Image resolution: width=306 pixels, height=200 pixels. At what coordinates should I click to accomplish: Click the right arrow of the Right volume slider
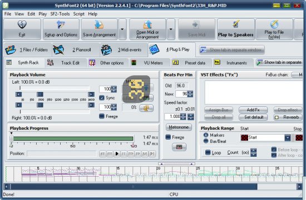coord(91,105)
